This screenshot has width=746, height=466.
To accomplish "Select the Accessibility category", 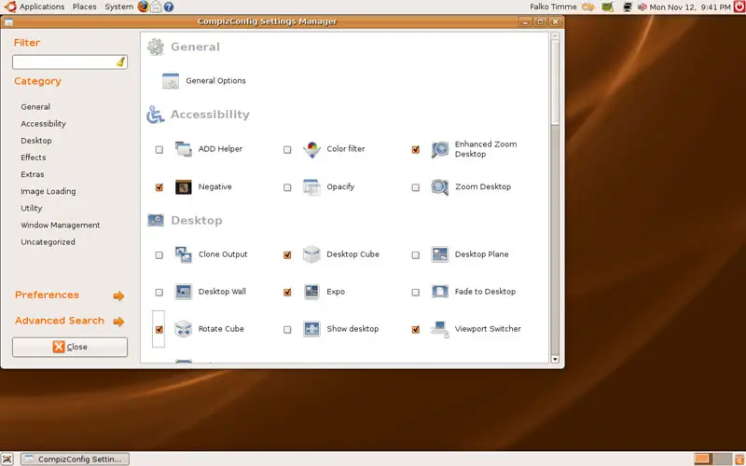I will [x=43, y=124].
